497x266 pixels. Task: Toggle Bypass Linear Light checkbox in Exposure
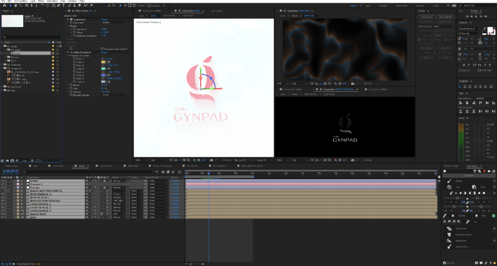102,49
